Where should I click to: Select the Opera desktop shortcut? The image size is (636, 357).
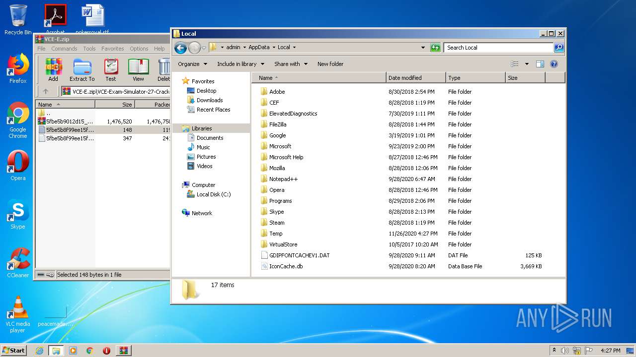point(18,166)
